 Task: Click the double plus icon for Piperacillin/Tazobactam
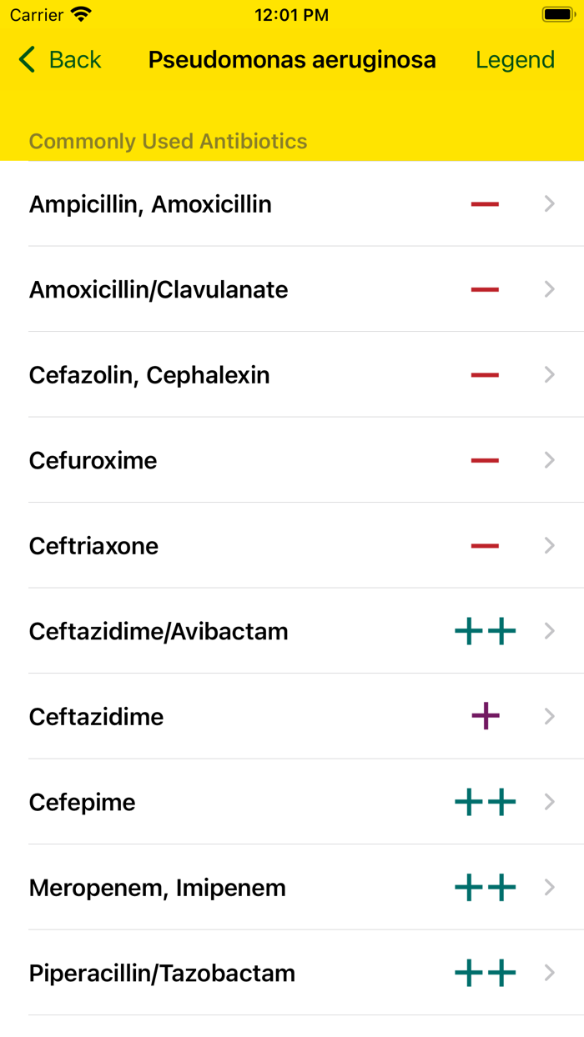coord(484,972)
